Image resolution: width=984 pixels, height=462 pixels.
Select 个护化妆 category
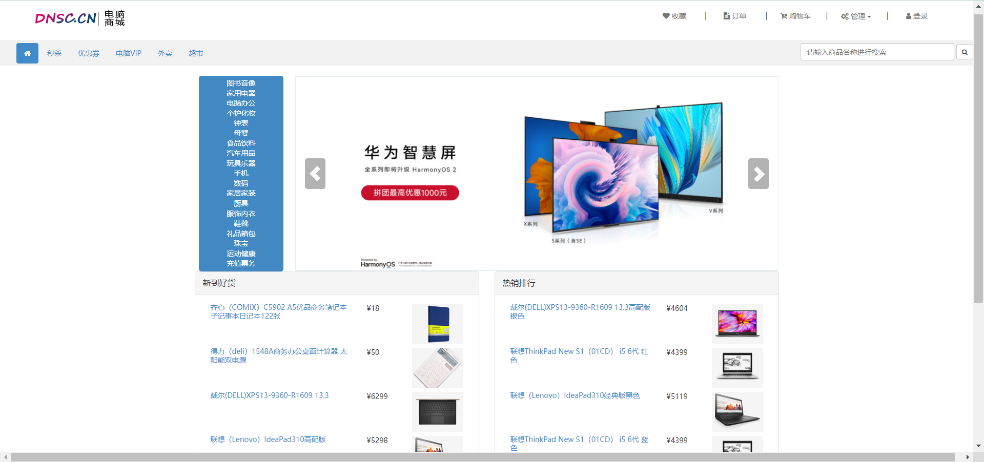[x=241, y=113]
